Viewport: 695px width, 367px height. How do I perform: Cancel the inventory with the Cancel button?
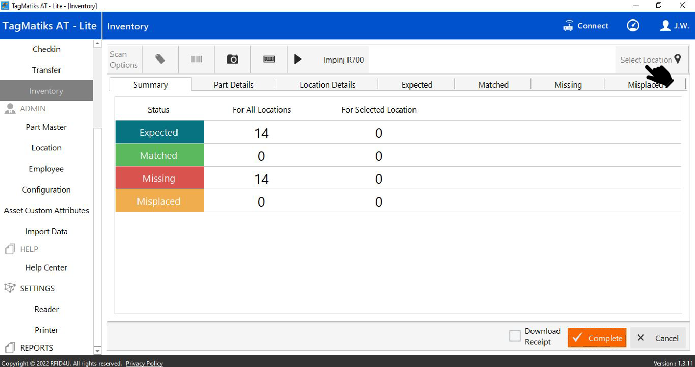tap(658, 338)
